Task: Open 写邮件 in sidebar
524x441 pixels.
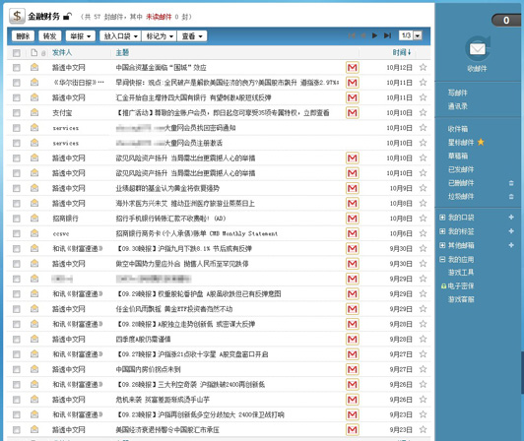Action: point(457,93)
